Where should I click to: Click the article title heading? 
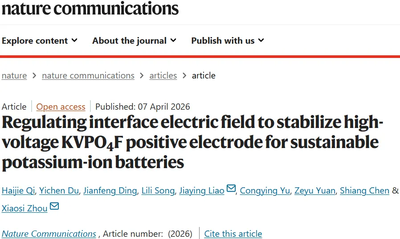(x=192, y=143)
